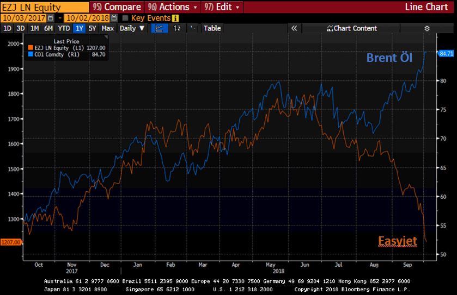Click the 84.71 right axis price tag
The height and width of the screenshot is (295, 457).
[446, 53]
